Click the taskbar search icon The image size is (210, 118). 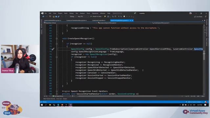pyautogui.click(x=46, y=105)
